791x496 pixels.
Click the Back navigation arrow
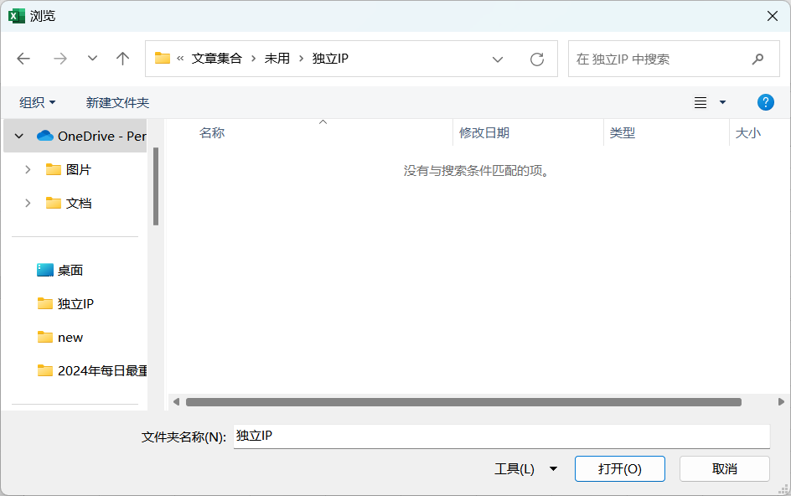[x=23, y=59]
